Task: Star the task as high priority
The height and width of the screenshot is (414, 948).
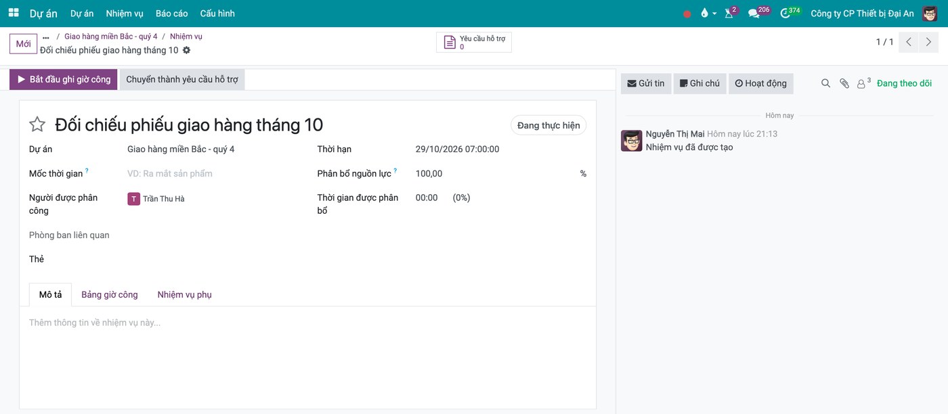Action: [37, 124]
